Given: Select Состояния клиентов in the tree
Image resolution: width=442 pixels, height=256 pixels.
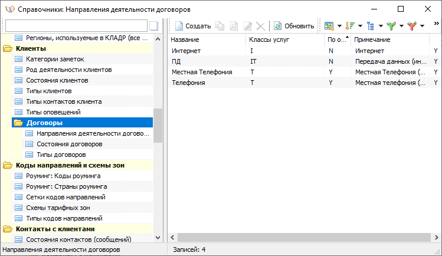Looking at the screenshot, I should 57,80.
